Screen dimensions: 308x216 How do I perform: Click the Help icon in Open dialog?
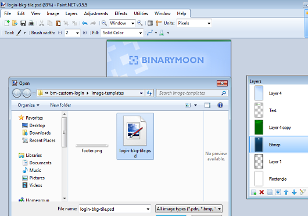pos(220,105)
